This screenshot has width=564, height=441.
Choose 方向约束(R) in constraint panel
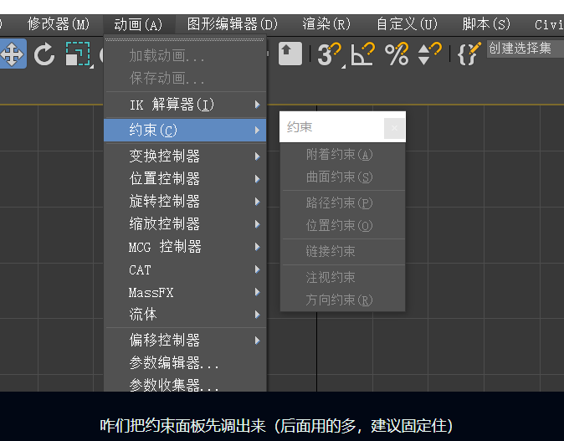(x=342, y=300)
